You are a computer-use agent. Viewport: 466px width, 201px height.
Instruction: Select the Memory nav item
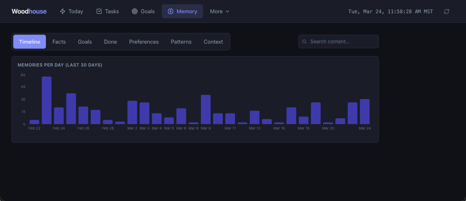click(x=182, y=11)
